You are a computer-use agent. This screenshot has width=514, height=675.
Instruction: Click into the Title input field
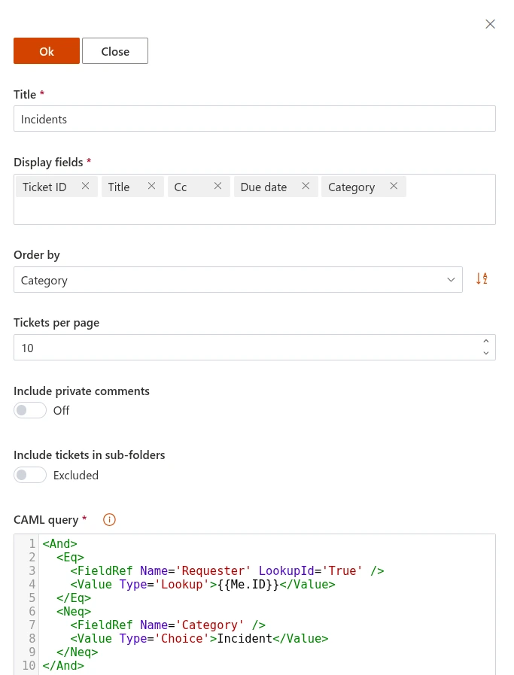click(254, 119)
